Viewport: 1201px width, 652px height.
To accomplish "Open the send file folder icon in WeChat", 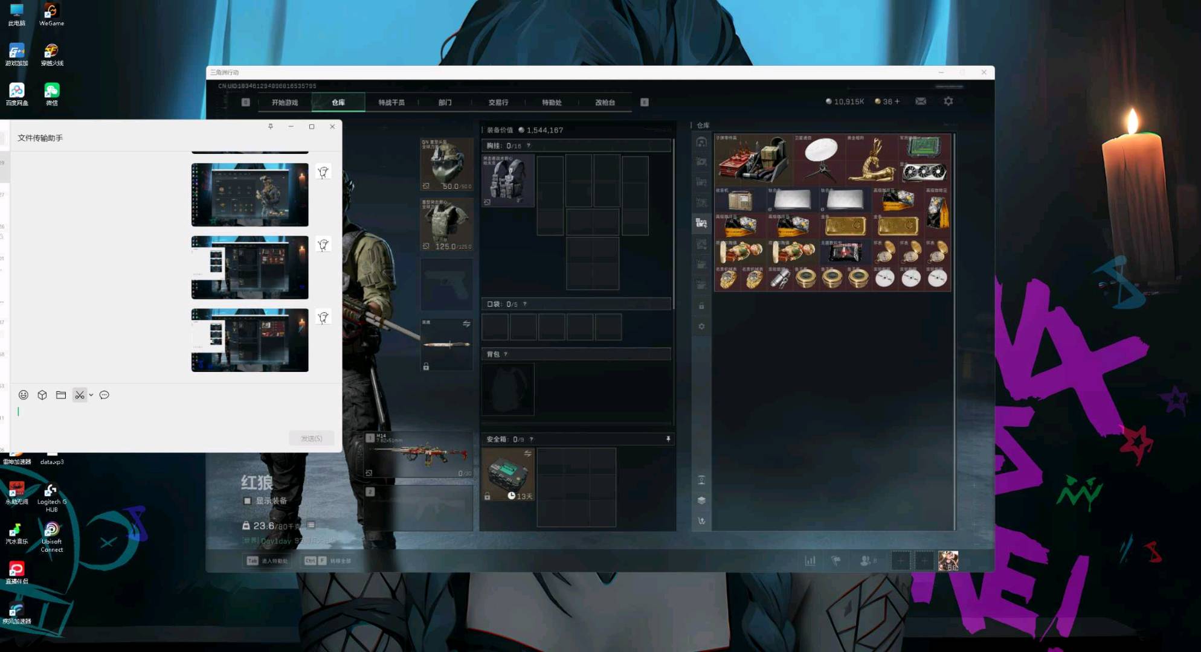I will coord(61,395).
